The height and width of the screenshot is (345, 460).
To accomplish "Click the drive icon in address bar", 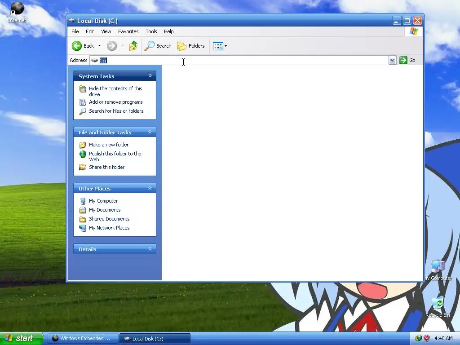I will coord(94,60).
